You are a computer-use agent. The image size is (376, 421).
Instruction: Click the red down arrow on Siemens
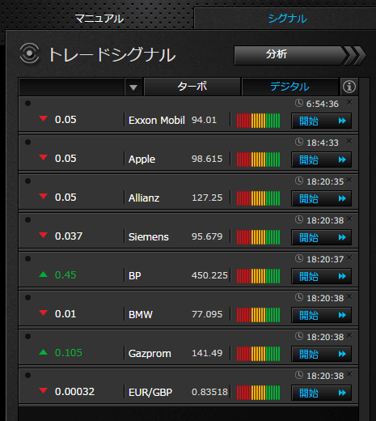coord(43,235)
